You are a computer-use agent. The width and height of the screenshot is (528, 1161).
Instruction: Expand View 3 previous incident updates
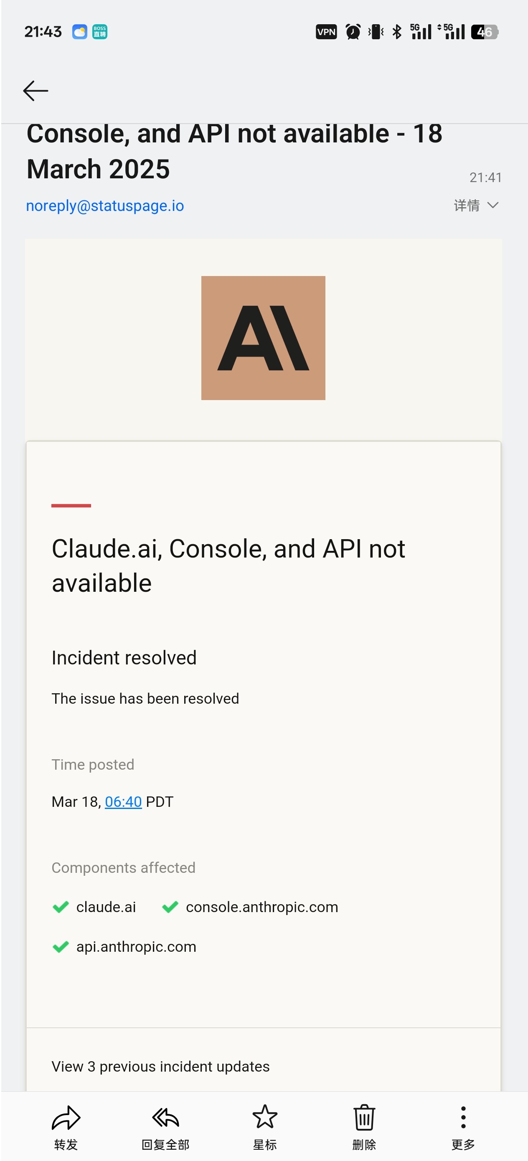pos(160,1066)
